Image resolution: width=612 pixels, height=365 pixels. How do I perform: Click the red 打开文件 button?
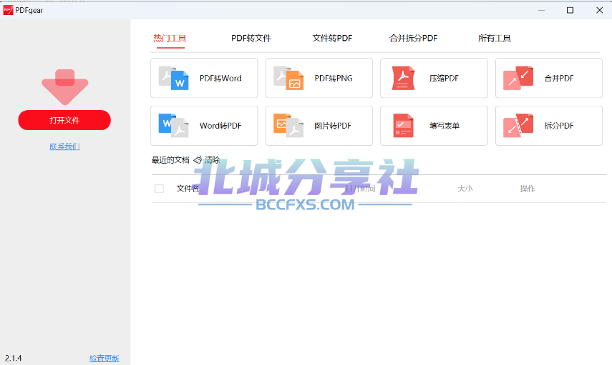[x=64, y=120]
